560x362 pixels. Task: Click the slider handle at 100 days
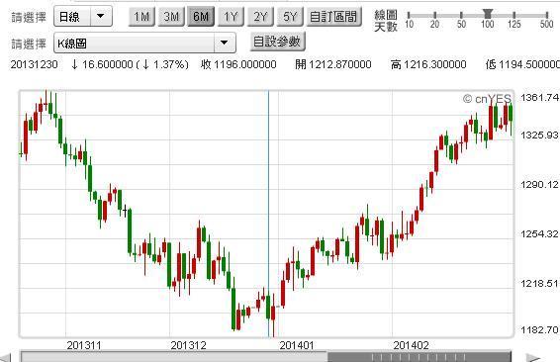pyautogui.click(x=488, y=14)
